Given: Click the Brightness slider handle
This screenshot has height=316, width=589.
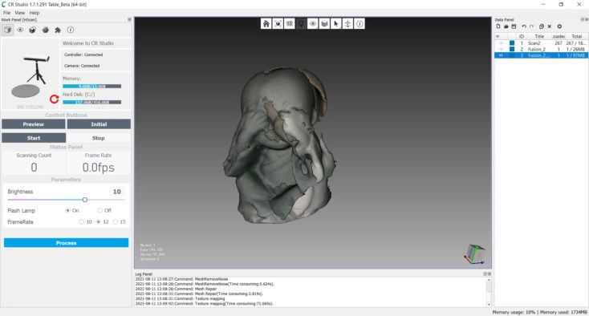Looking at the screenshot, I should click(x=85, y=200).
